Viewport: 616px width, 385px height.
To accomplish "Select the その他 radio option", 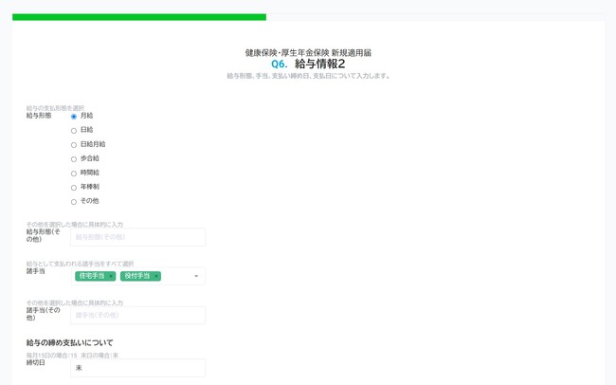I will click(x=74, y=202).
